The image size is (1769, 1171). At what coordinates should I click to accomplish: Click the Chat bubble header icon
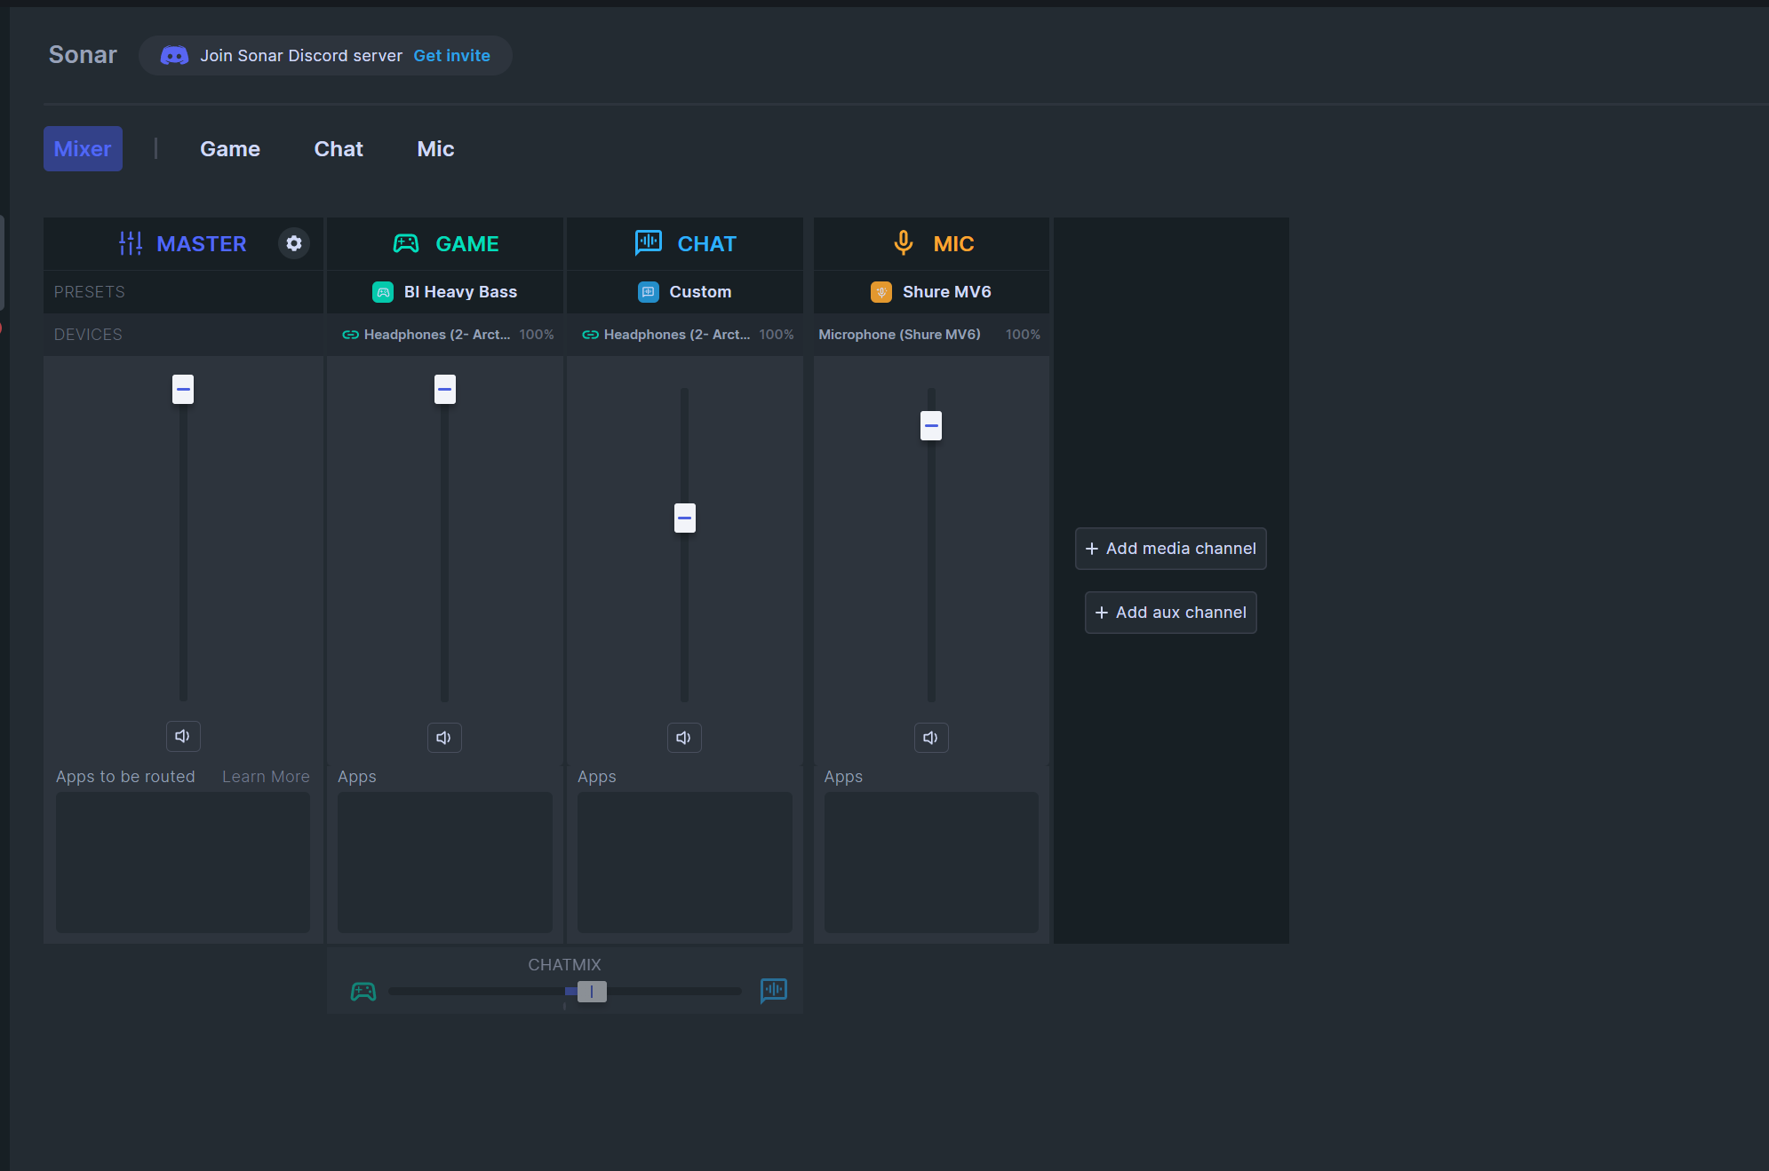pyautogui.click(x=649, y=242)
